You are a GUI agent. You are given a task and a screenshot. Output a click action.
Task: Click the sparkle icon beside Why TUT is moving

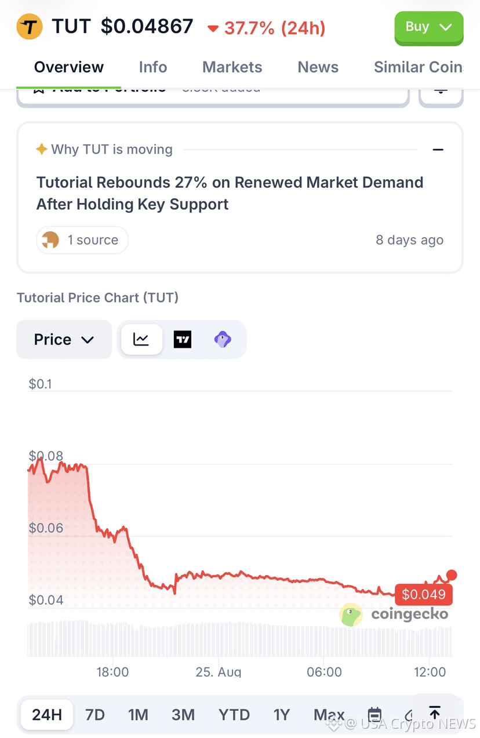tap(42, 149)
